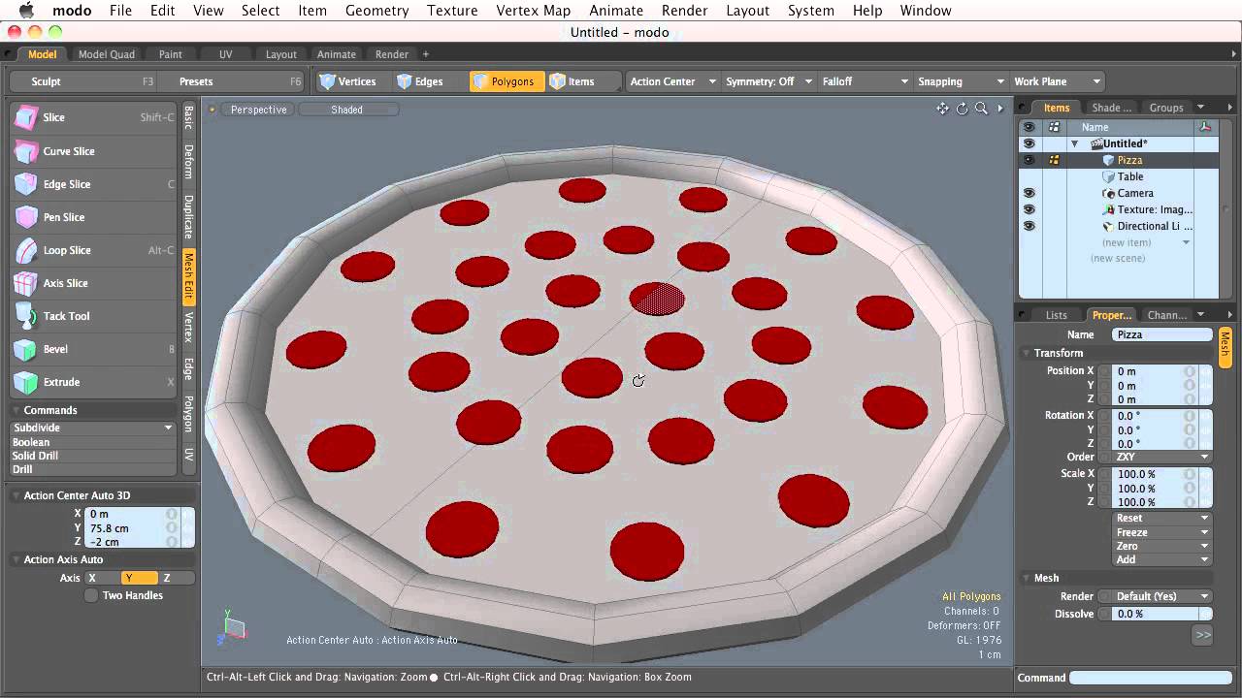This screenshot has height=698, width=1242.
Task: Open the Work Plane dropdown
Action: pos(1057,81)
